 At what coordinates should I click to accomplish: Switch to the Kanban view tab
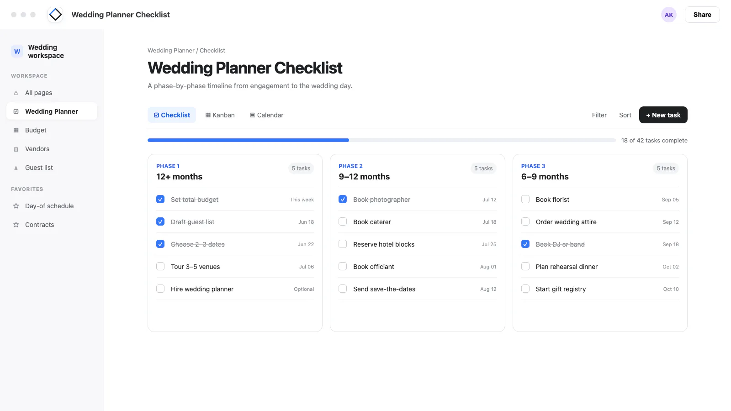pyautogui.click(x=220, y=115)
